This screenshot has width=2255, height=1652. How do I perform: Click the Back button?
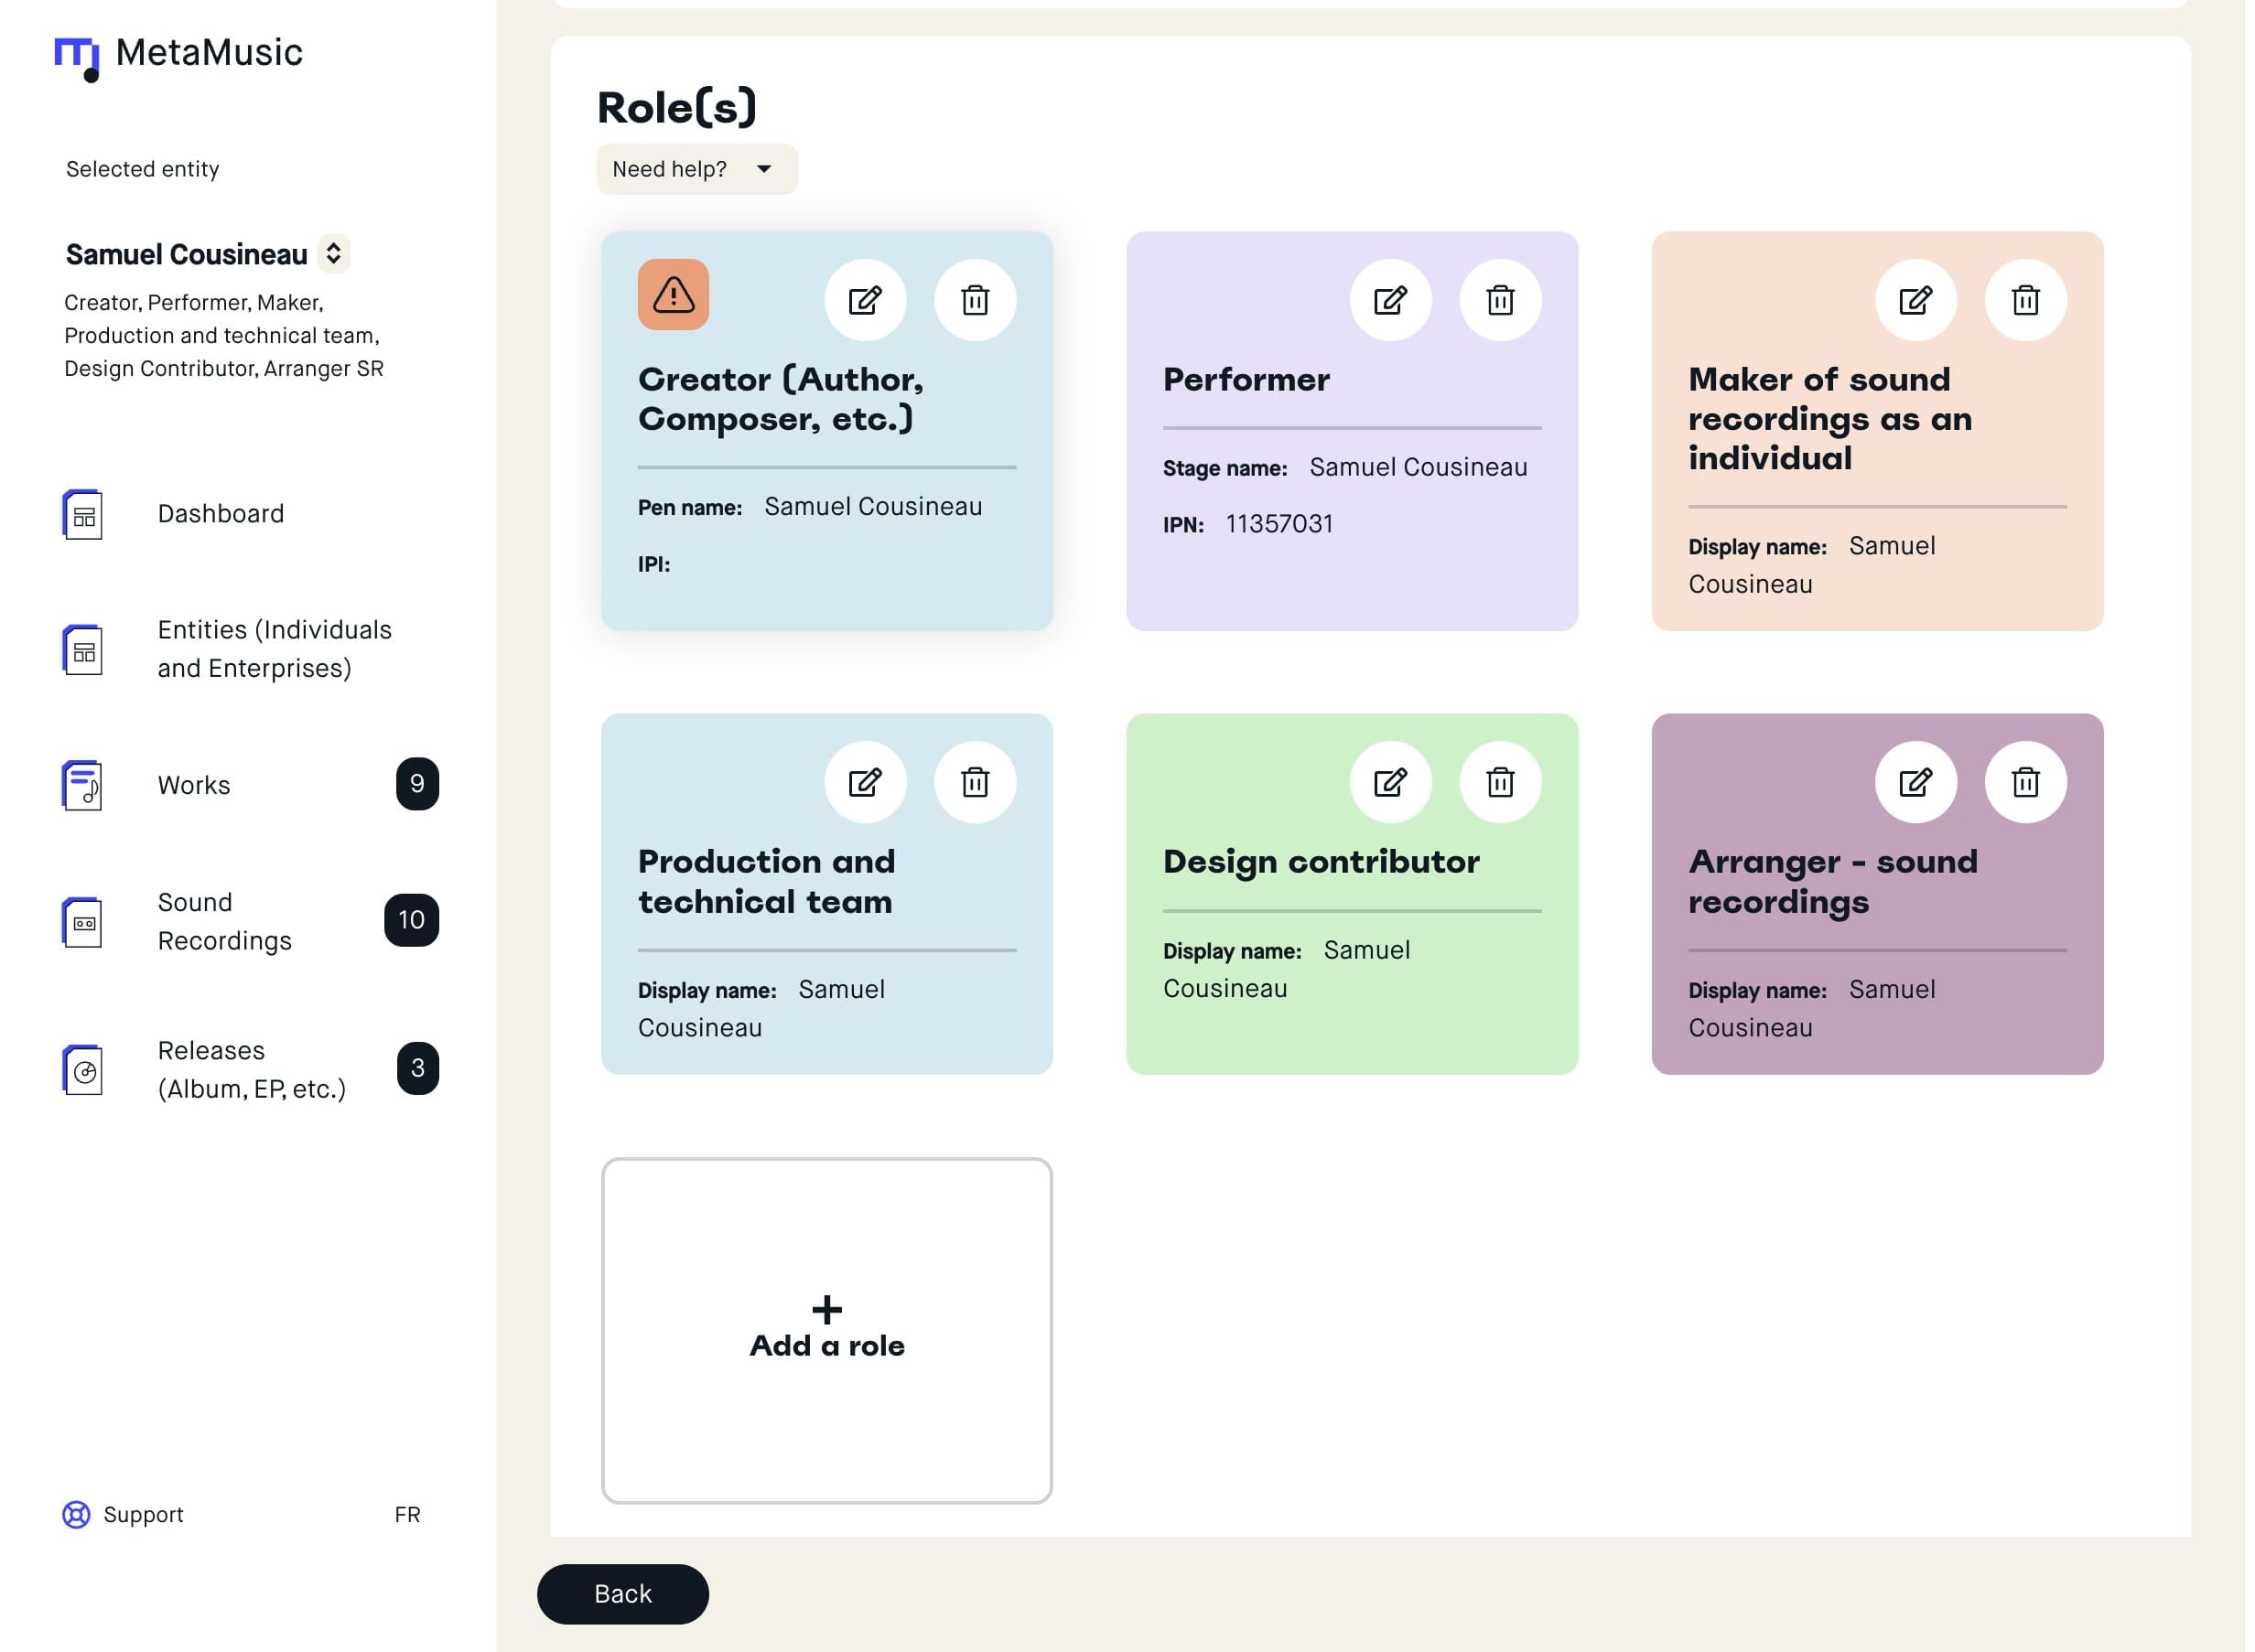click(x=622, y=1593)
